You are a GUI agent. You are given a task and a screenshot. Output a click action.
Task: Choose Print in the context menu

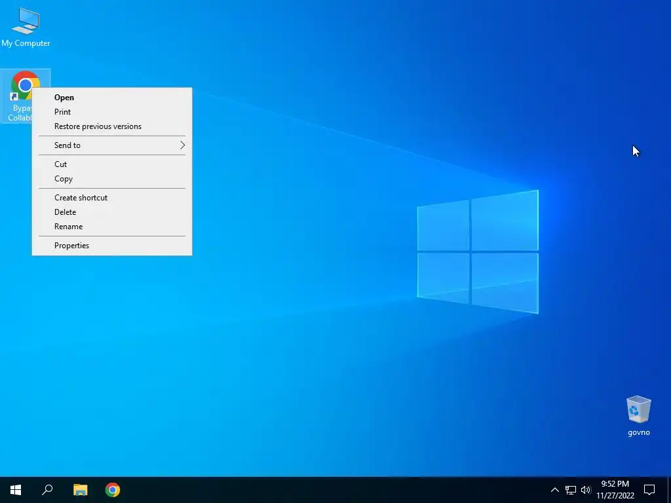point(112,112)
